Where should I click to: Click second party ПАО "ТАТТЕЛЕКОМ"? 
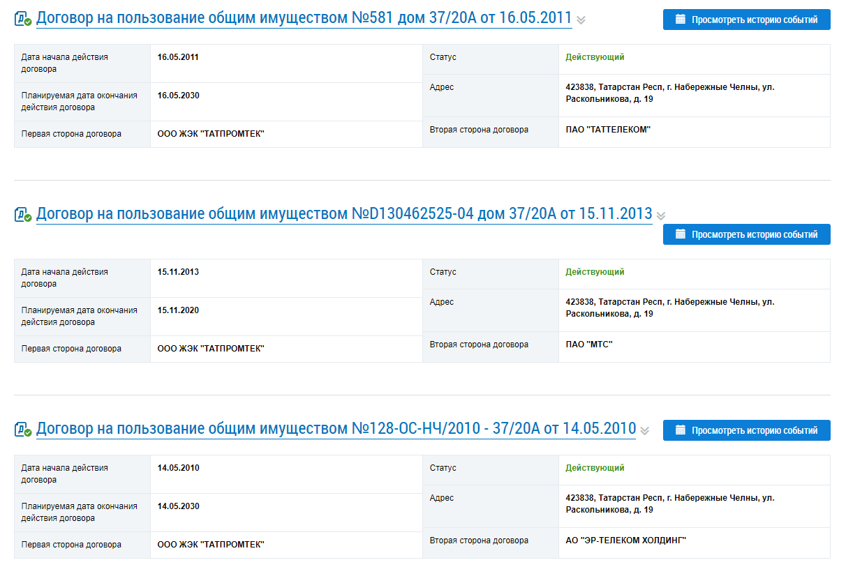pyautogui.click(x=608, y=130)
